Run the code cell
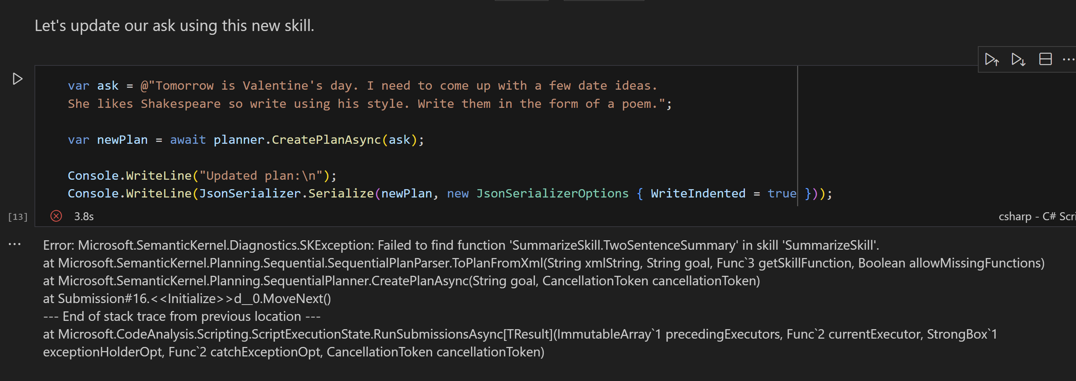Image resolution: width=1076 pixels, height=381 pixels. click(17, 78)
